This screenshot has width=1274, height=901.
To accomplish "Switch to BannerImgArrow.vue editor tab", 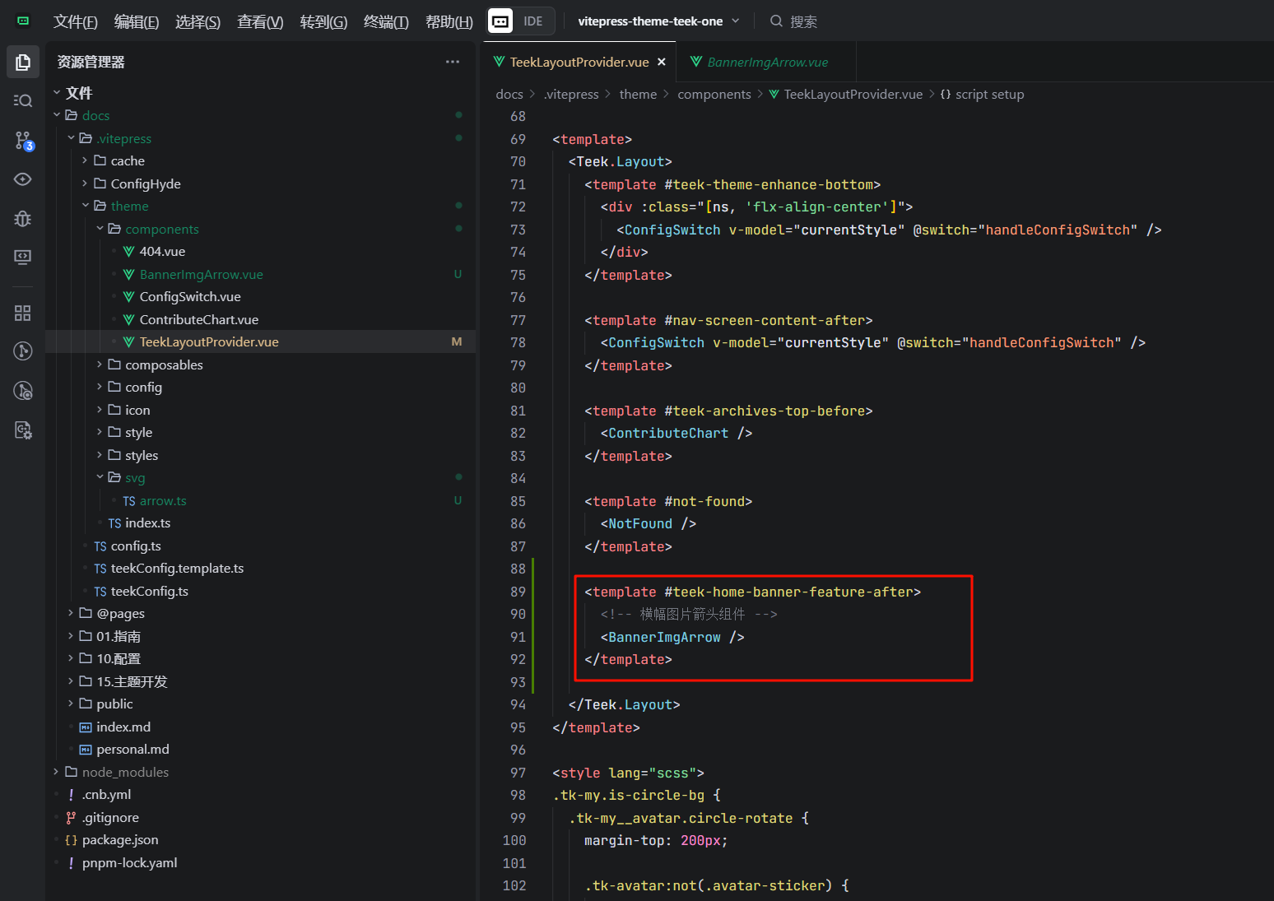I will tap(767, 63).
